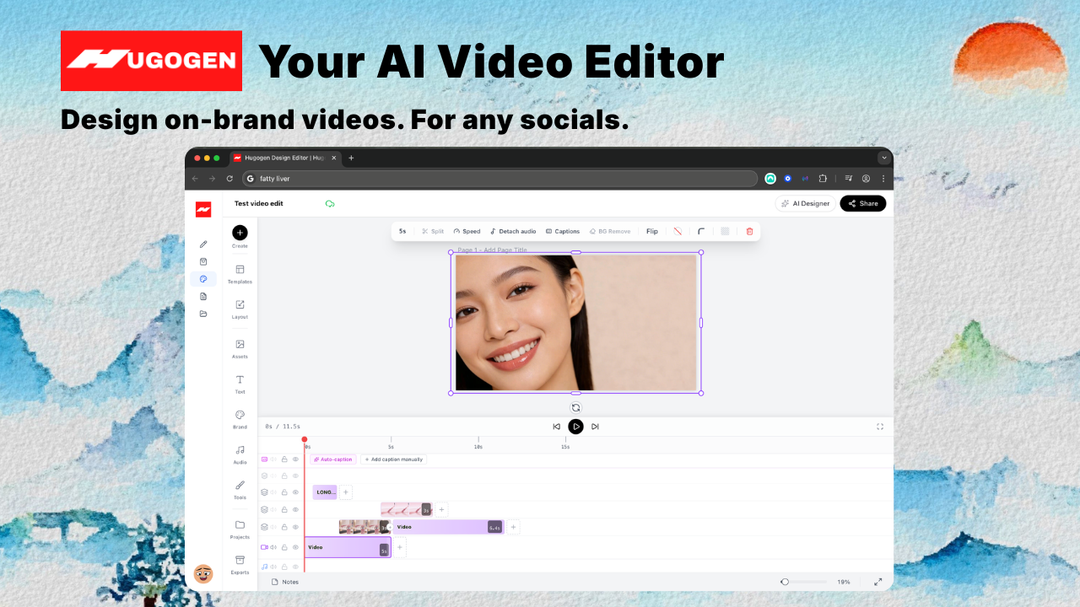Image resolution: width=1080 pixels, height=607 pixels.
Task: Open the Templates panel
Action: click(240, 274)
